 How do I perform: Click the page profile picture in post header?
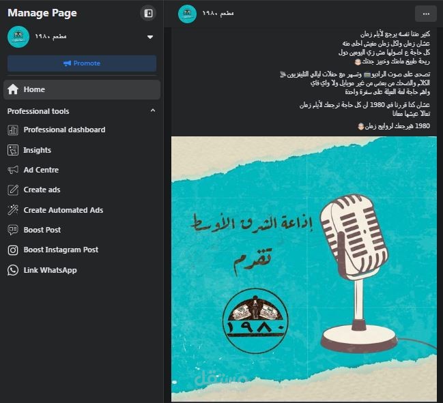coord(187,14)
